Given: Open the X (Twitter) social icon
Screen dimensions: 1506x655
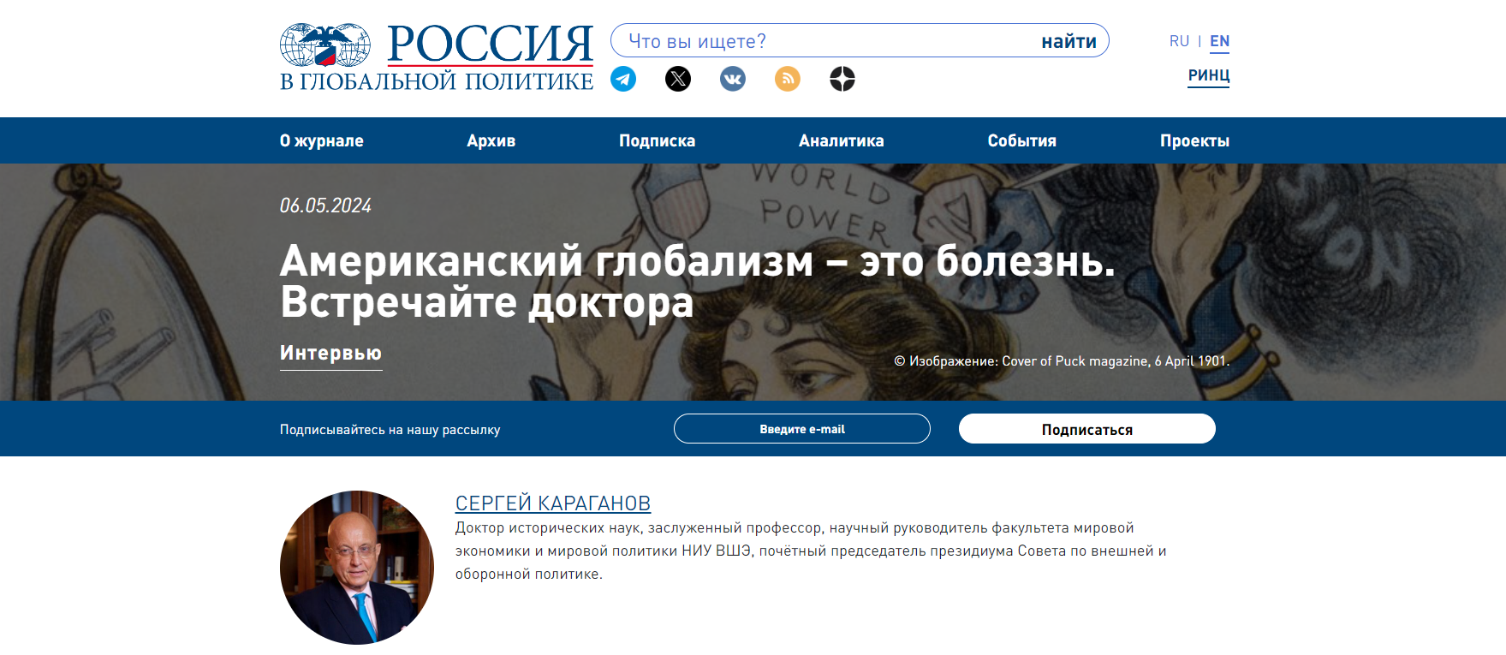Looking at the screenshot, I should 678,79.
